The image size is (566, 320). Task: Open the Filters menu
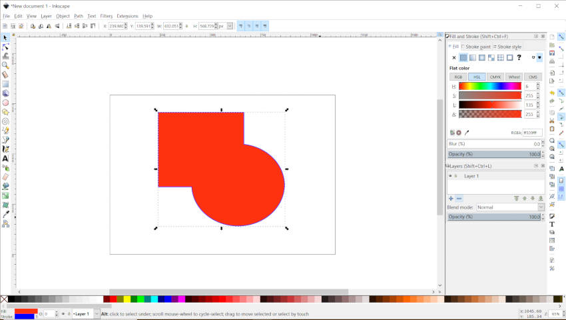coord(106,16)
